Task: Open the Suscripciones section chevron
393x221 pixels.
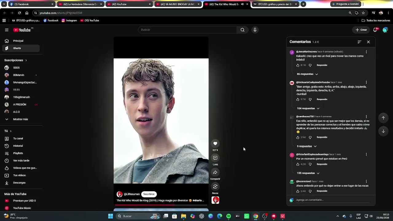Action: [x=26, y=60]
